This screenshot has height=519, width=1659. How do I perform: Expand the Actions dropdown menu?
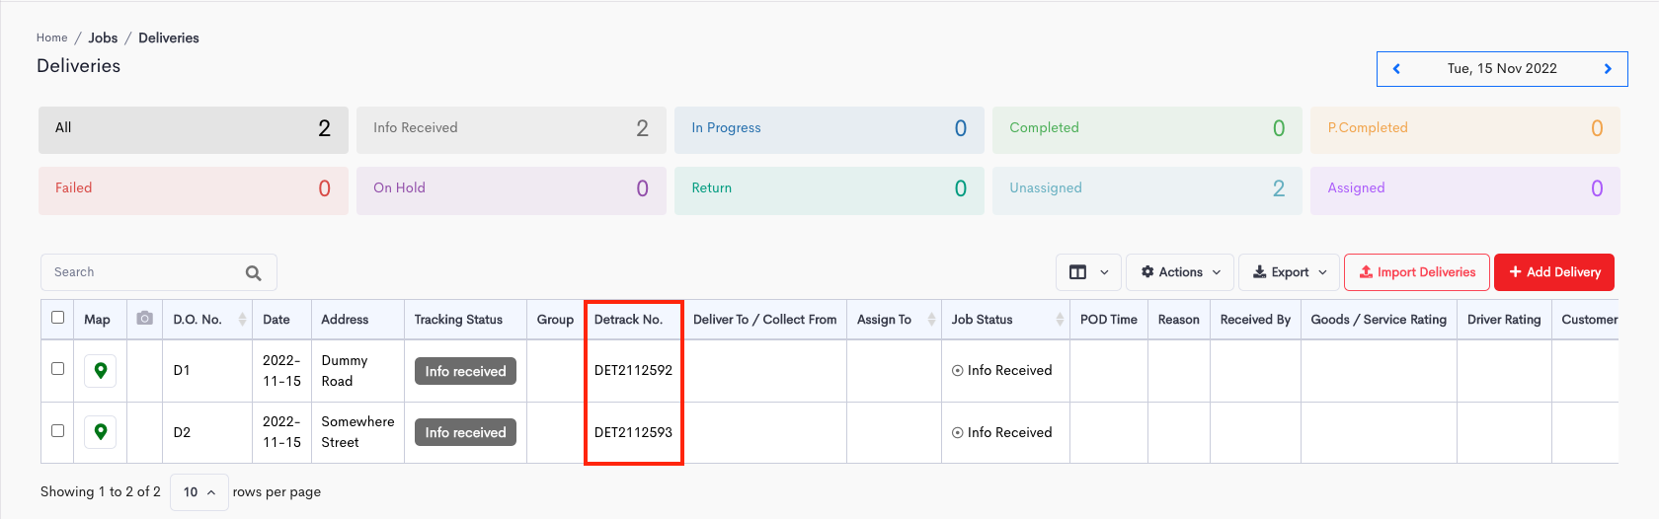1181,272
